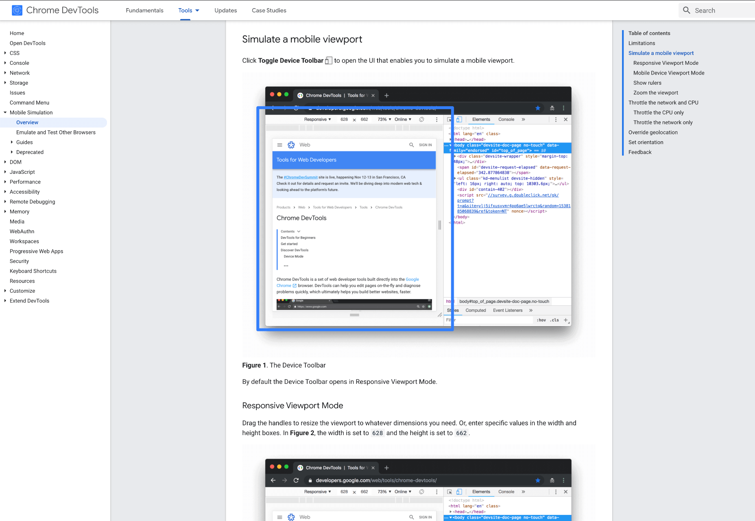Open the Case Studies tab

pos(269,10)
